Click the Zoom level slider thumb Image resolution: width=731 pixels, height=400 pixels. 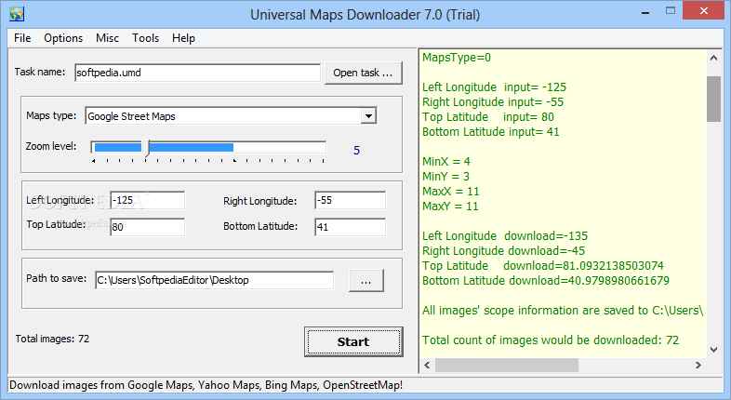(145, 147)
